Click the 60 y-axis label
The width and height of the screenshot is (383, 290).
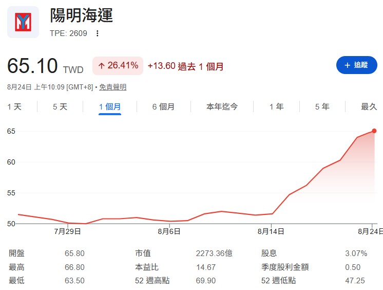coord(11,162)
